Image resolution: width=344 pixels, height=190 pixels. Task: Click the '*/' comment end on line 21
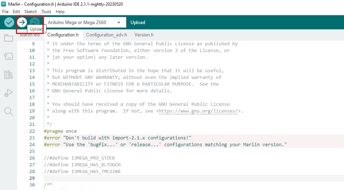[x=49, y=124]
